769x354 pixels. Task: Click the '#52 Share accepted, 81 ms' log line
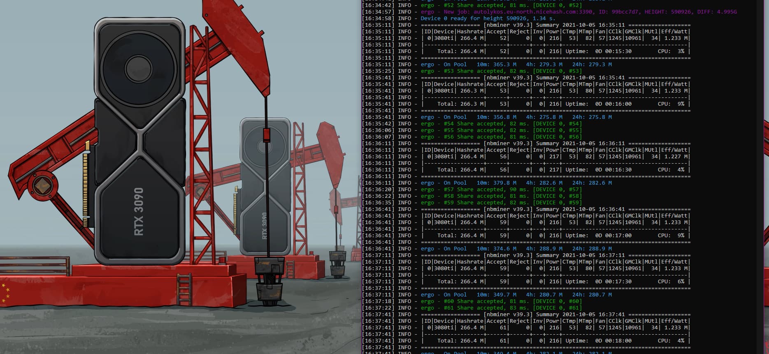[x=472, y=5]
